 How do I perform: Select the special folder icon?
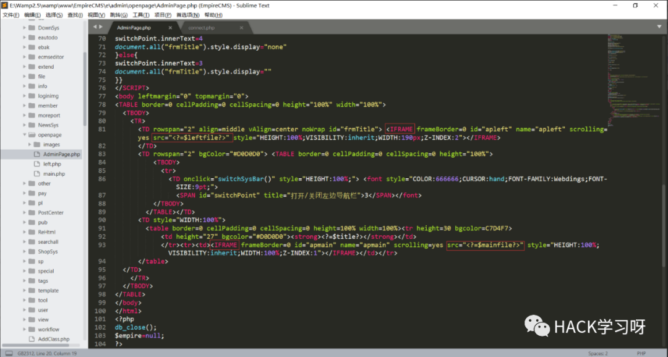[x=32, y=271]
